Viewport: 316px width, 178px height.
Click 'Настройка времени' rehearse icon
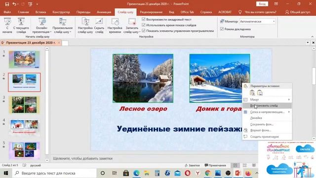pos(115,25)
